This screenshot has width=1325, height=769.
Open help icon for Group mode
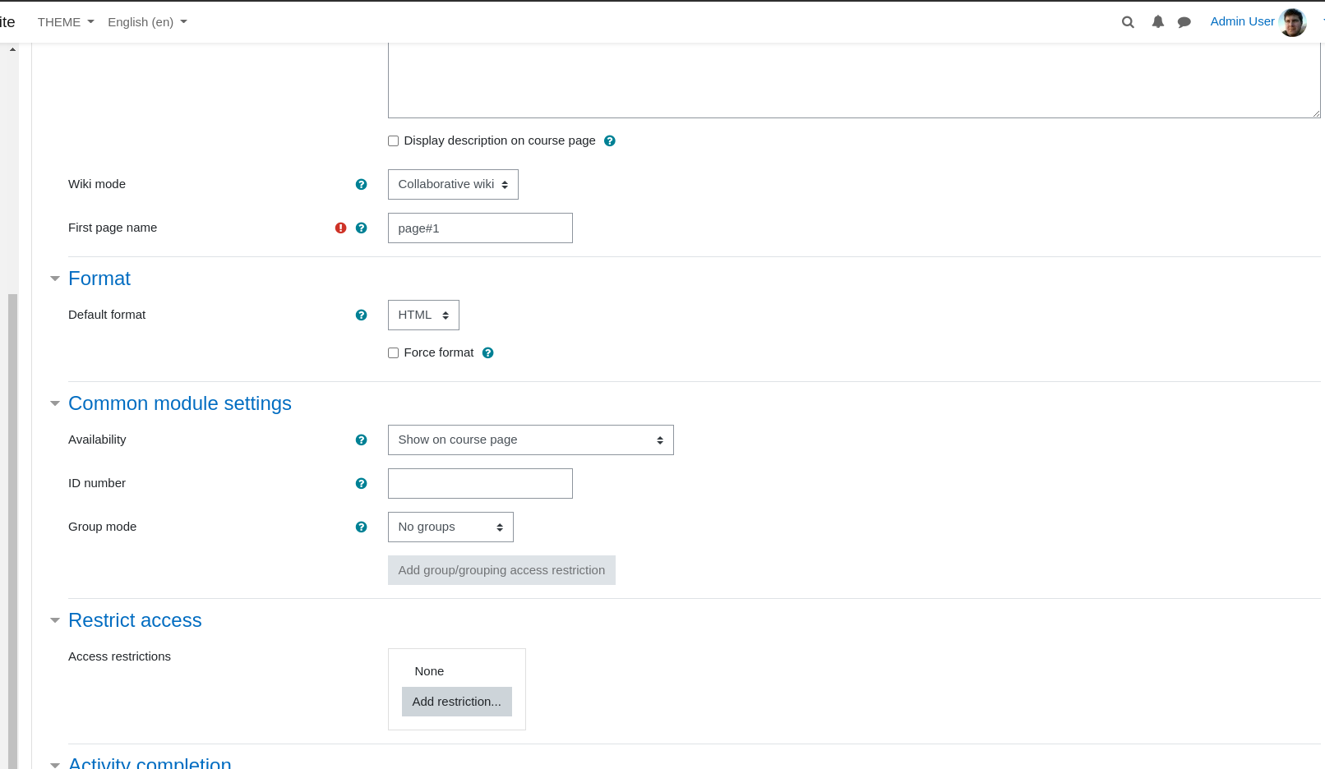[x=361, y=527]
